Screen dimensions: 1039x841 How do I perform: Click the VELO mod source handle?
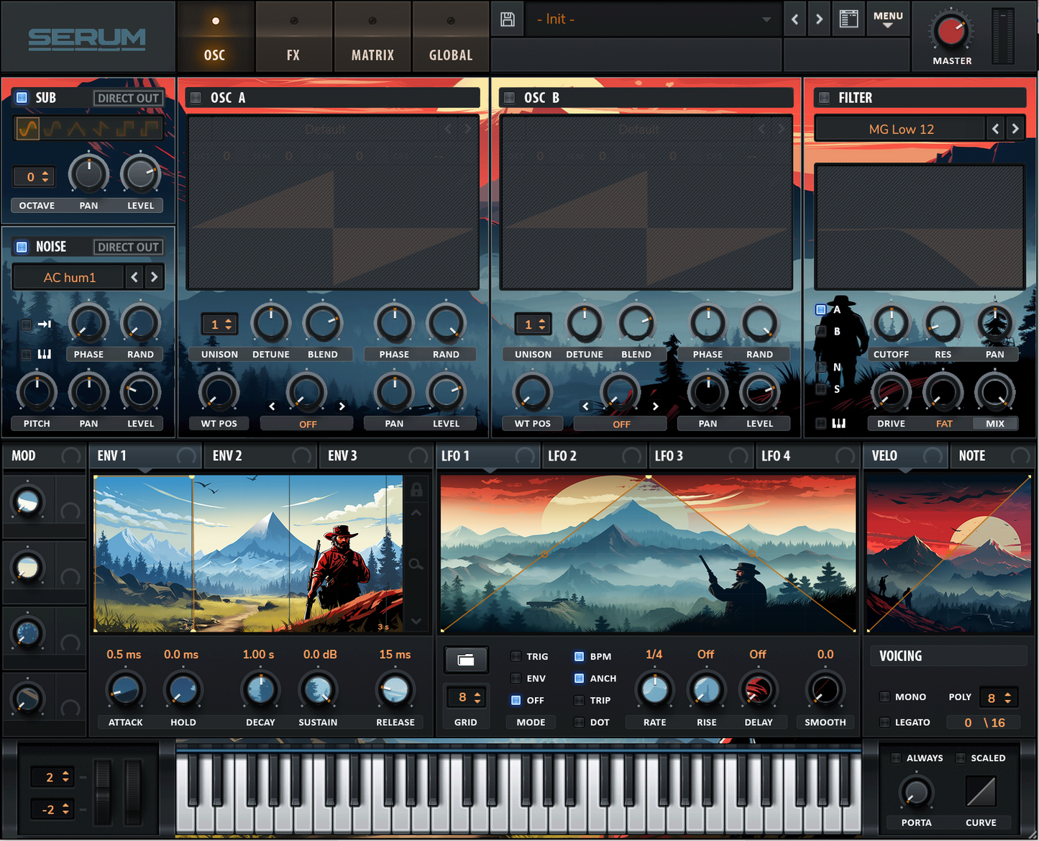tap(933, 455)
